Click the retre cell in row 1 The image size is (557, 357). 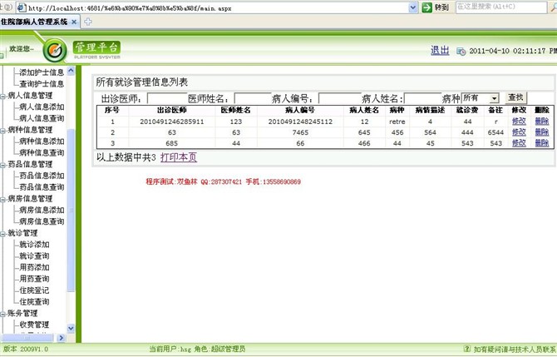coord(397,121)
